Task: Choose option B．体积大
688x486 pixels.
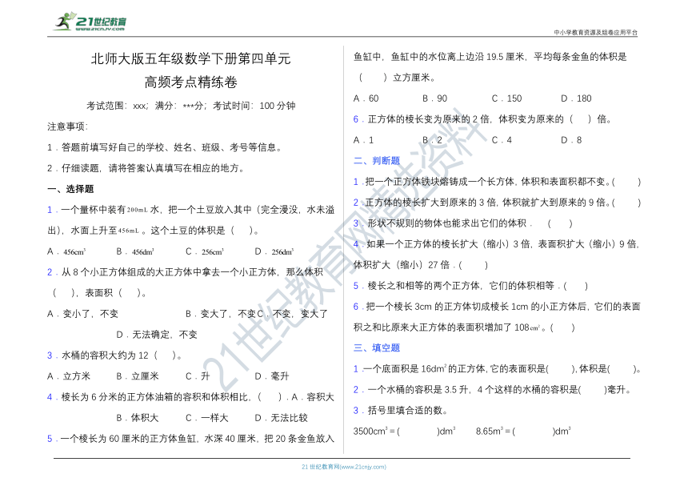Action: pyautogui.click(x=138, y=418)
